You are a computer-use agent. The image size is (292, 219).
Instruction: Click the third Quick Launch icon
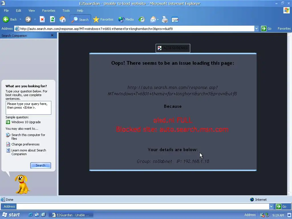point(43,215)
